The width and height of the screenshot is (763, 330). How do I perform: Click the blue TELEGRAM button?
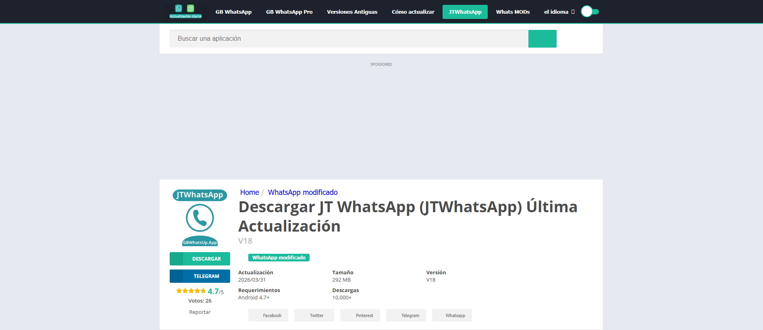(200, 276)
